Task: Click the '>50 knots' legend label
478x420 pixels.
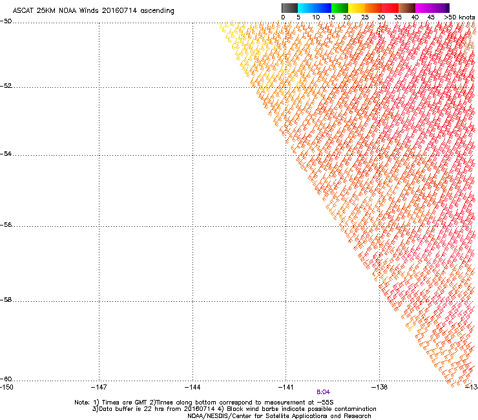Action: (x=459, y=17)
